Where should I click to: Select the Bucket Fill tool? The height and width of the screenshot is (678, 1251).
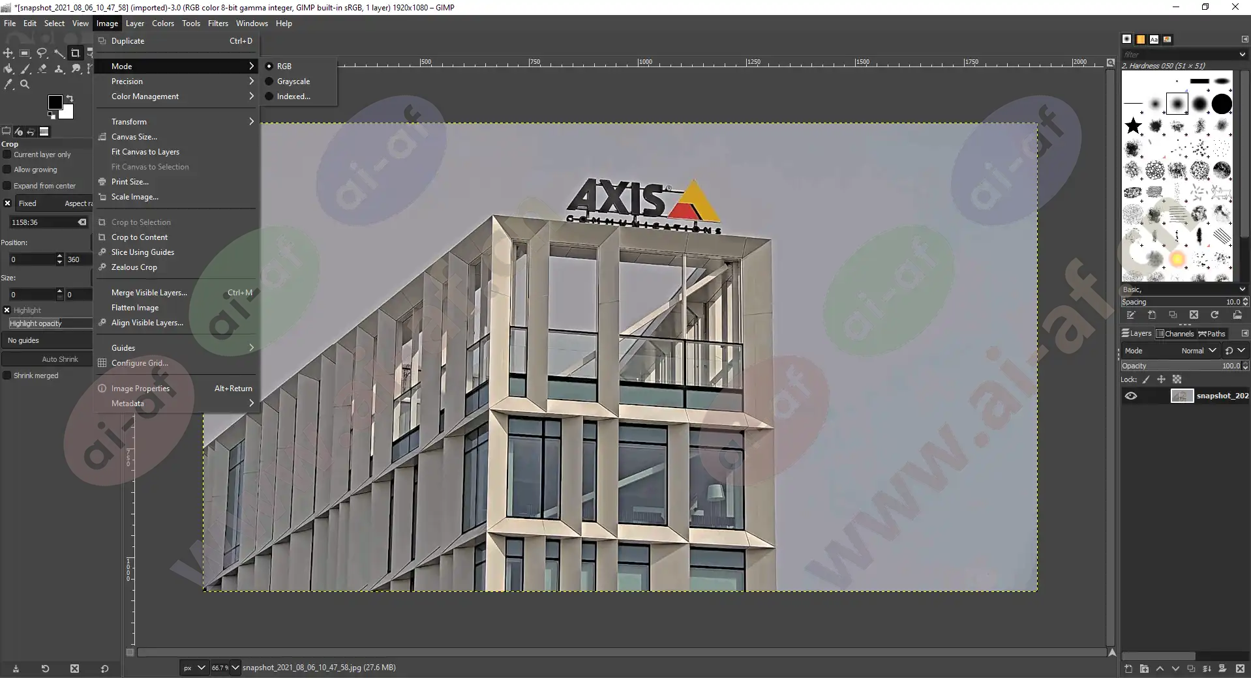[x=8, y=69]
